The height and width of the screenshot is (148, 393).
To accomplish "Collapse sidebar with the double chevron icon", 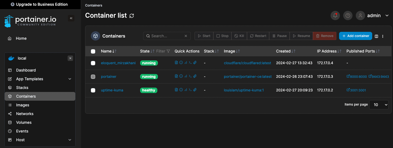I will pyautogui.click(x=71, y=18).
